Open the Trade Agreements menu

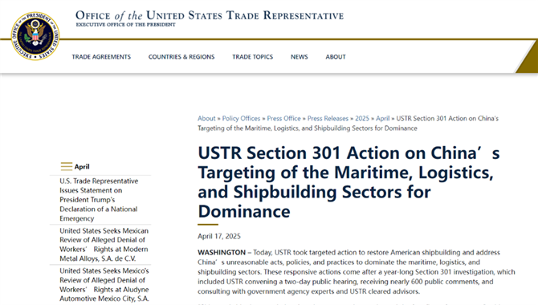[101, 57]
